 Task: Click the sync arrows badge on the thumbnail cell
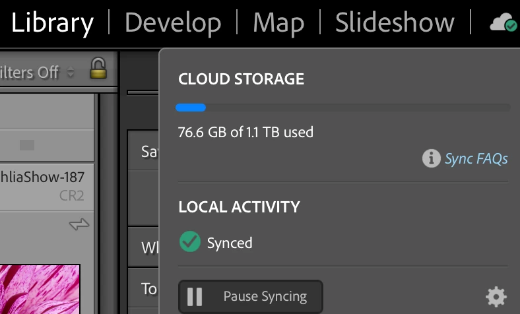tap(79, 226)
